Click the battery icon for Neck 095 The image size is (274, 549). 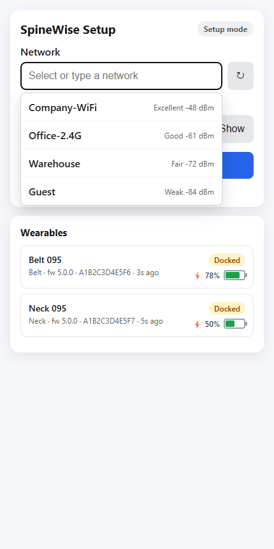pyautogui.click(x=236, y=324)
